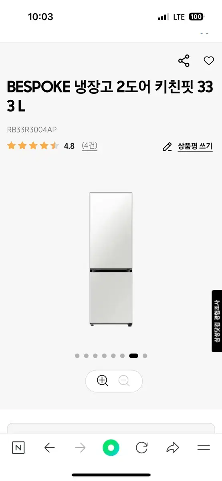Select the last image carousel dot
The width and height of the screenshot is (222, 481).
145,356
